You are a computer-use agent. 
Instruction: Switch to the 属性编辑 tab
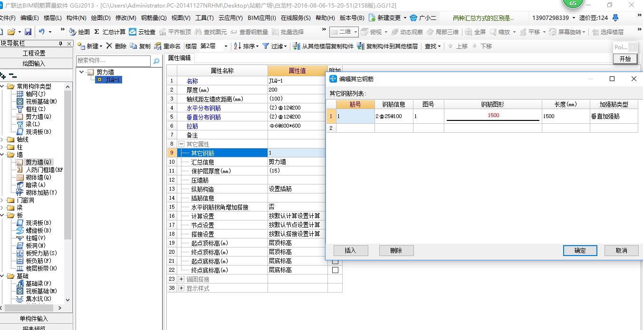(x=179, y=58)
